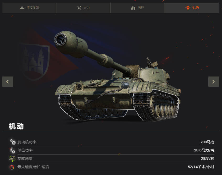222x175 pixels.
Task: Go to next tank image arrow
Action: 214,81
